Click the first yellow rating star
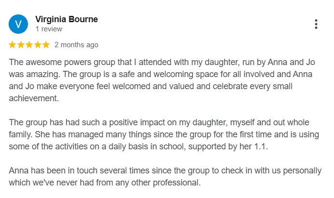This screenshot has width=334, height=198. pyautogui.click(x=13, y=45)
